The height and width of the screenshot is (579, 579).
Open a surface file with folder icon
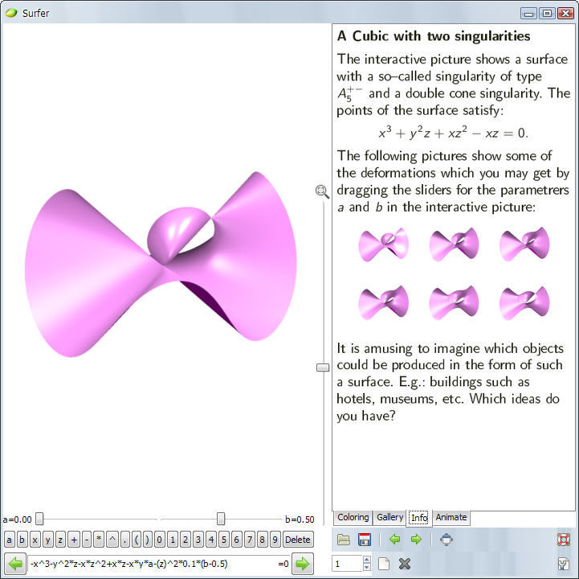(x=344, y=540)
